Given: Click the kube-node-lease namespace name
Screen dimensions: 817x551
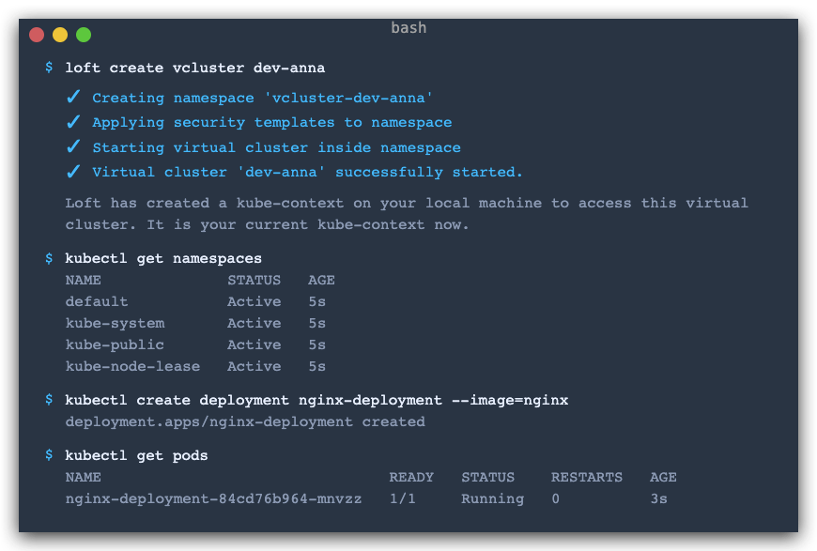Looking at the screenshot, I should pos(132,366).
